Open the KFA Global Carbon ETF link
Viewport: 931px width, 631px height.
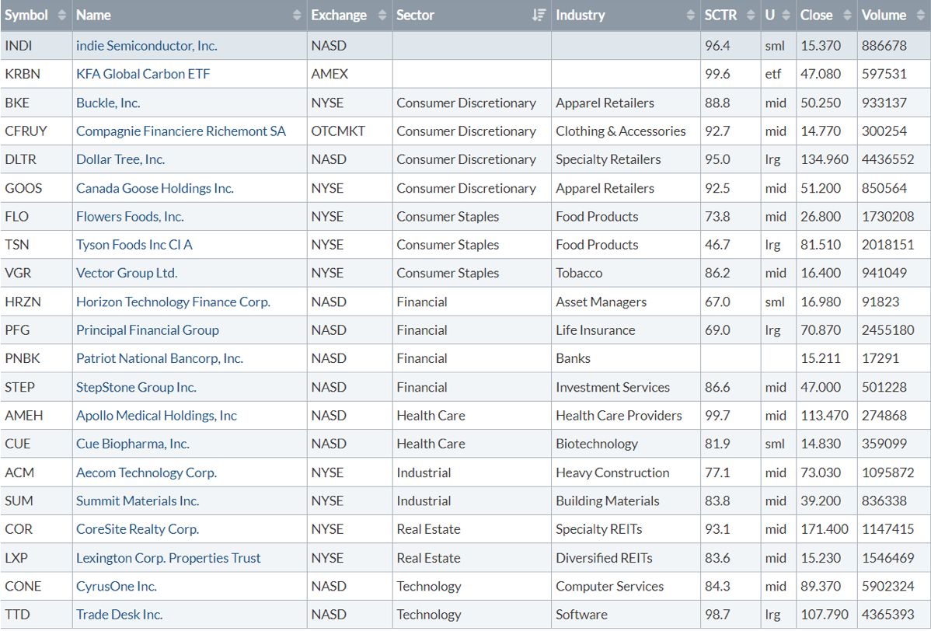(x=143, y=75)
